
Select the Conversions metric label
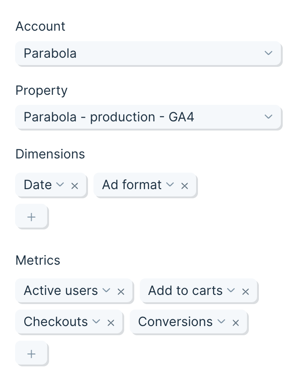point(175,322)
